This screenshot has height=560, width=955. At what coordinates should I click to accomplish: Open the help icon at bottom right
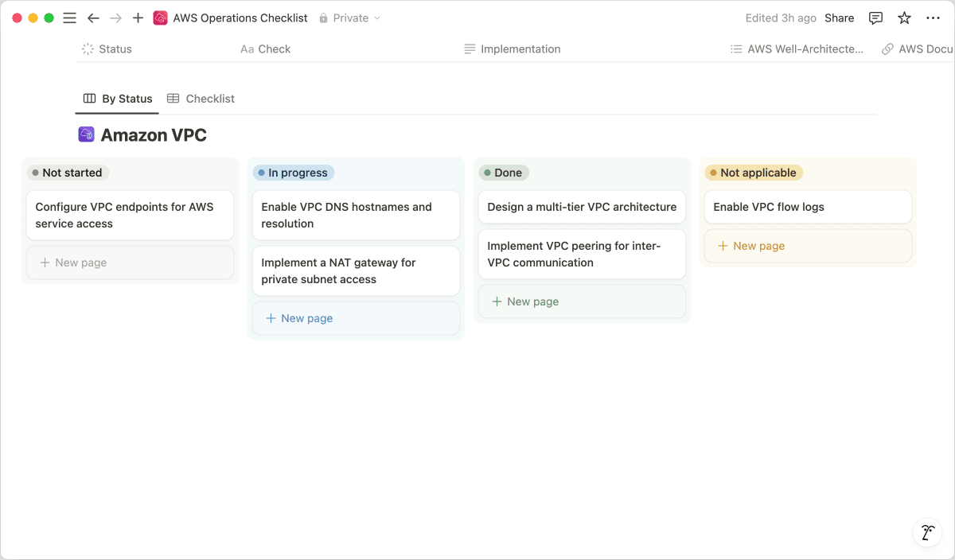(927, 533)
